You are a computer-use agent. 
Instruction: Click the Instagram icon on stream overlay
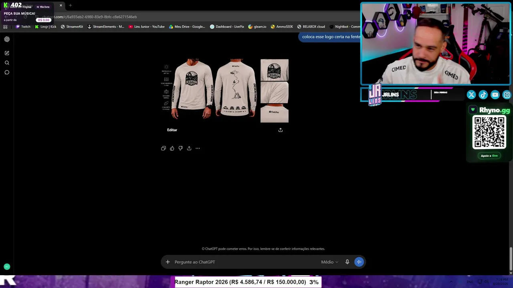click(x=507, y=95)
